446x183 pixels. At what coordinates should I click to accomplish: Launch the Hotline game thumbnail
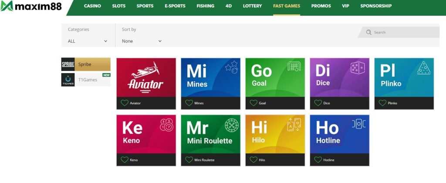[340, 134]
